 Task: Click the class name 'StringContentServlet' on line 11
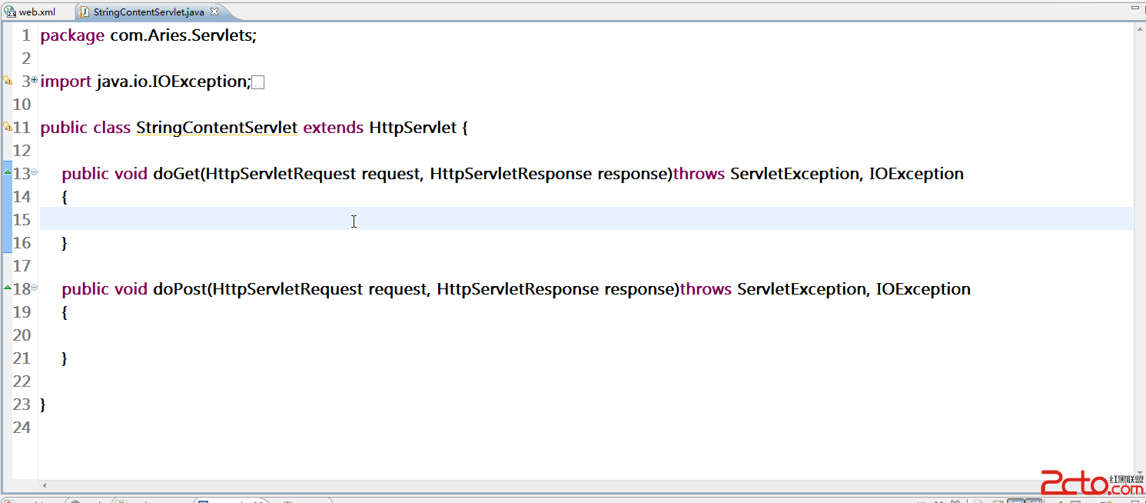[217, 128]
